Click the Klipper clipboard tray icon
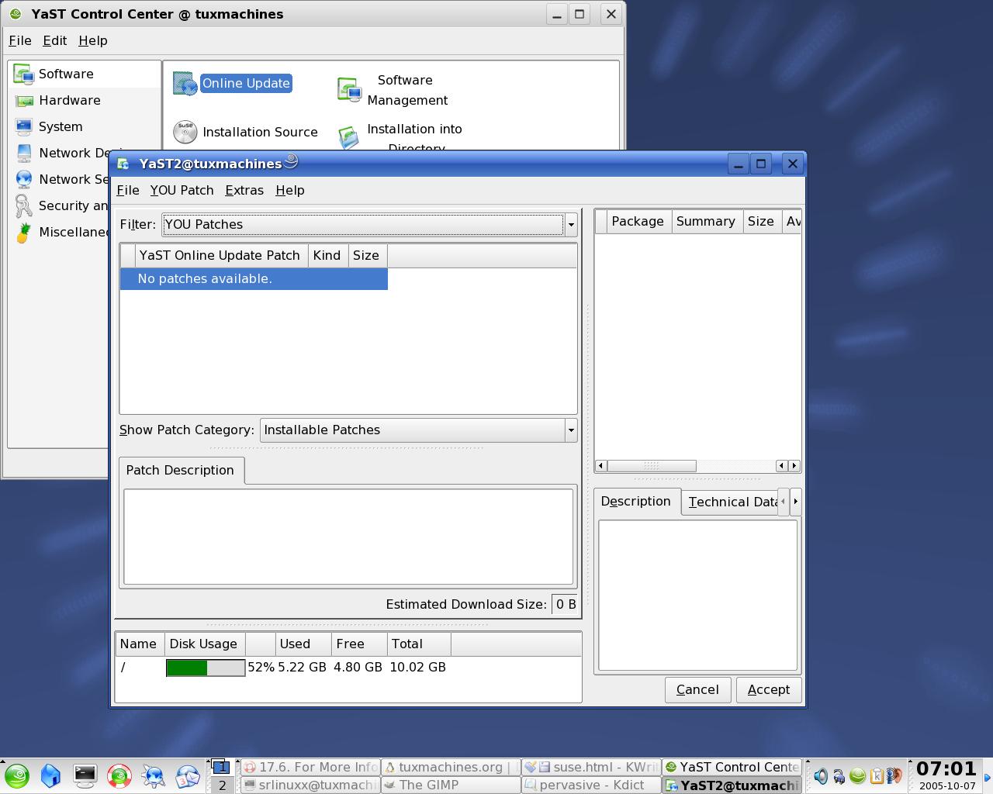 (x=876, y=775)
